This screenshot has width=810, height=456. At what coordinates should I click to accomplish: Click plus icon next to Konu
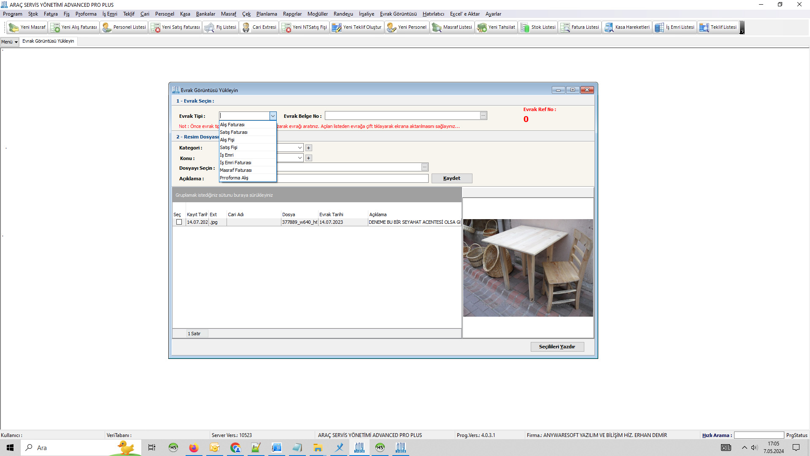pyautogui.click(x=309, y=158)
